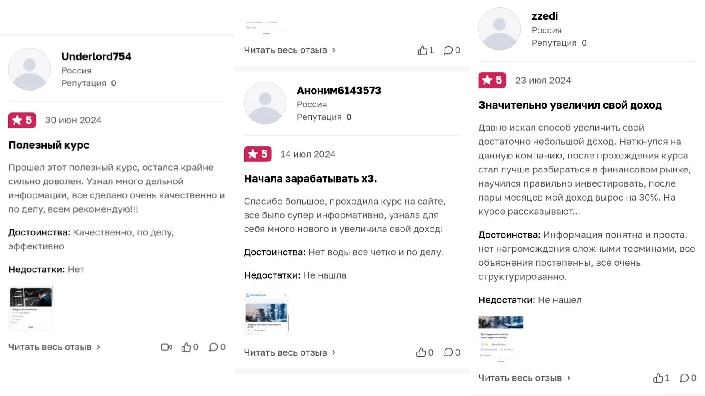
Task: Open comments on review above Аноним6143573
Action: click(x=452, y=50)
